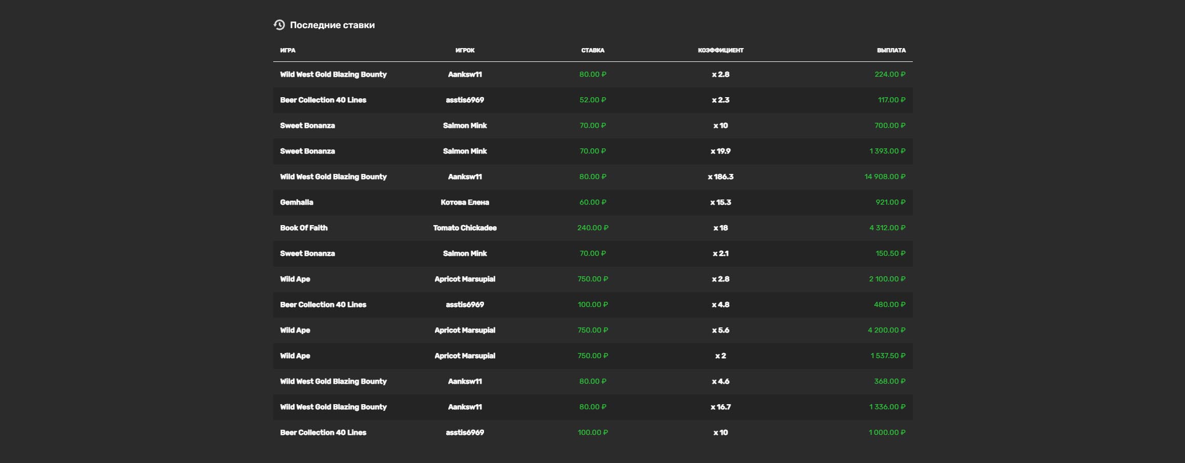Click the 1 000.00 ₽ payout in last row
Image resolution: width=1185 pixels, height=463 pixels.
887,432
